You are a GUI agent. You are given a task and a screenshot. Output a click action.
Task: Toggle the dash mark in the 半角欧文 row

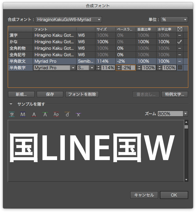[x=180, y=61]
